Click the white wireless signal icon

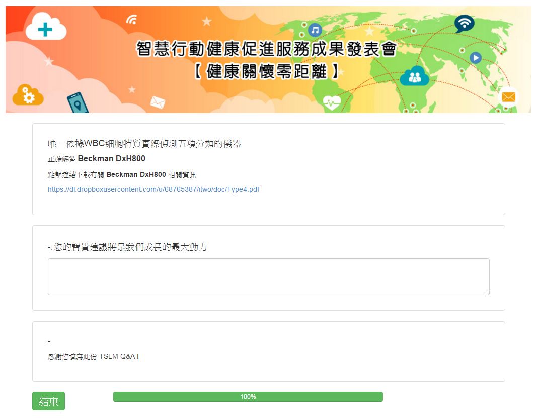coord(132,19)
